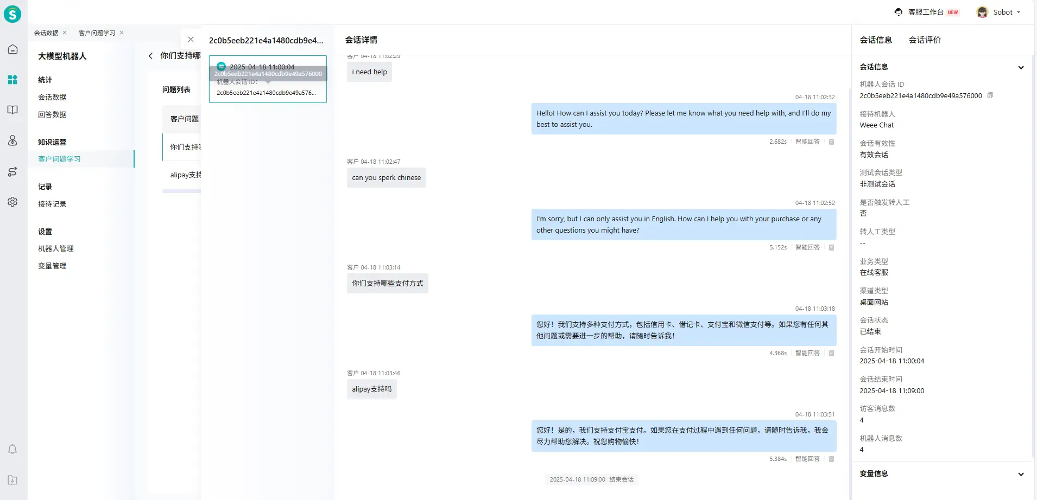Close the conversation drawer with X icon
Viewport: 1037px width, 500px height.
pyautogui.click(x=191, y=40)
